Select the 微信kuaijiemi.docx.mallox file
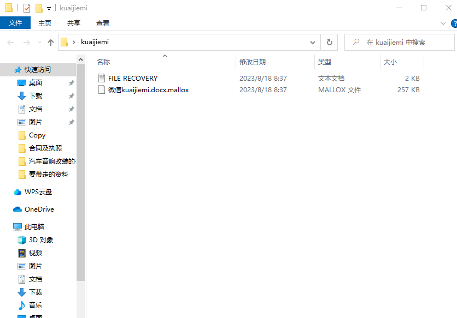This screenshot has height=318, width=457. (148, 90)
